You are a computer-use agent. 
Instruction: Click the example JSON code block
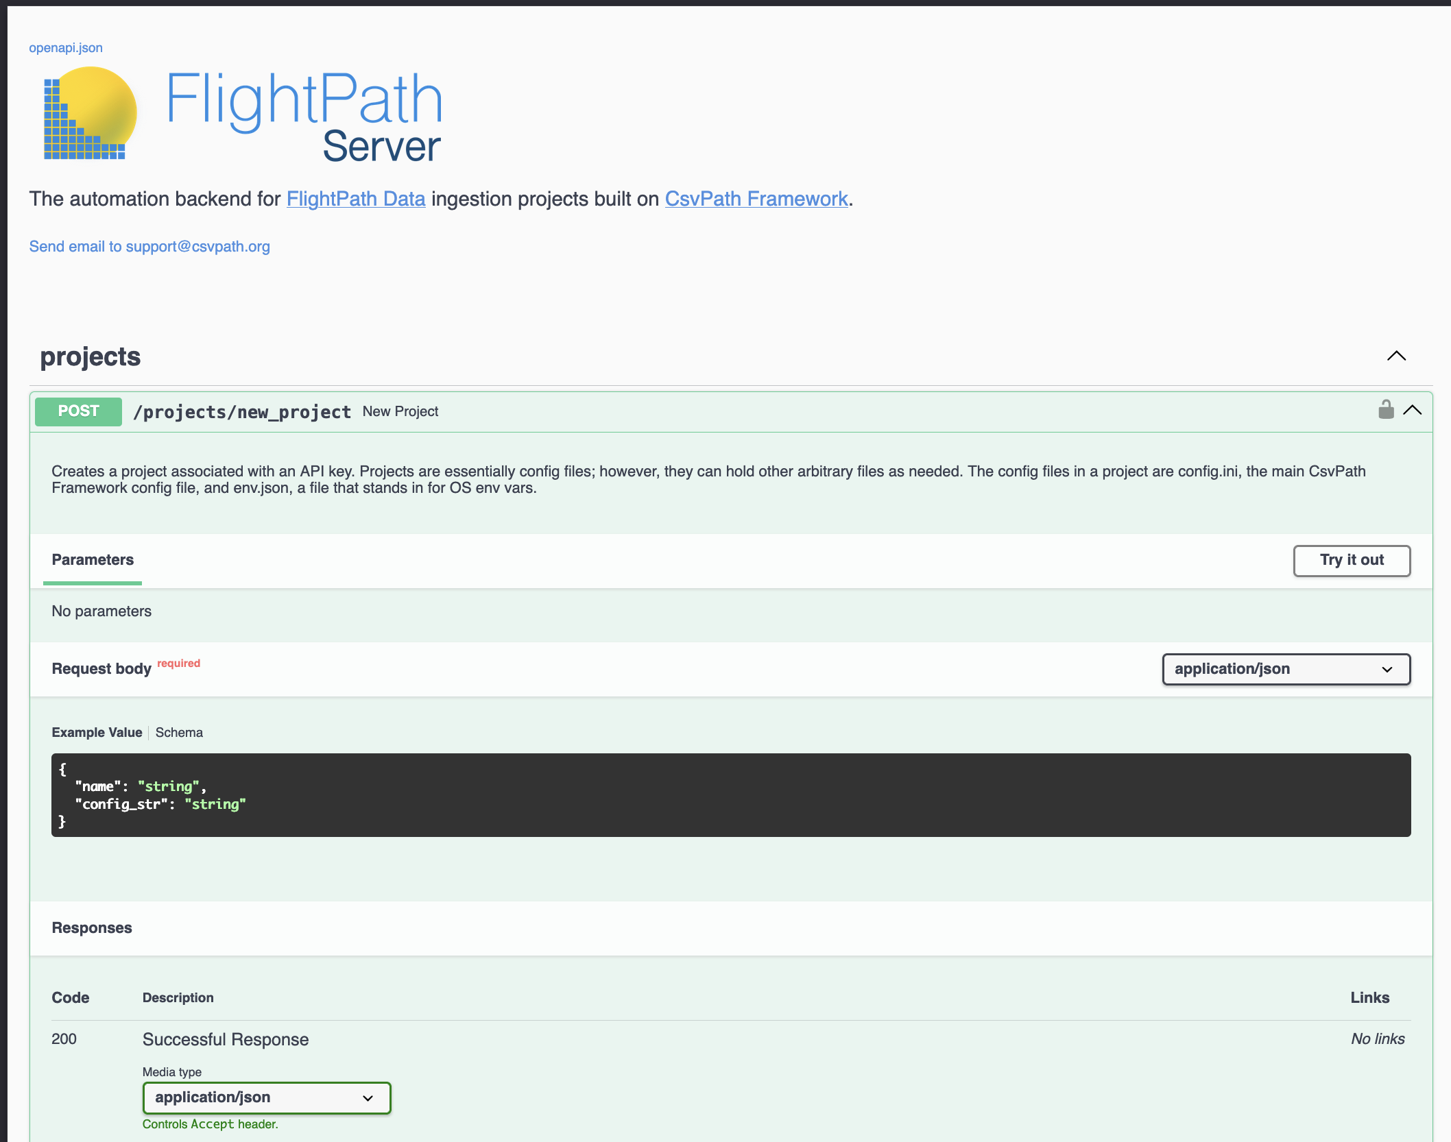[x=730, y=795]
